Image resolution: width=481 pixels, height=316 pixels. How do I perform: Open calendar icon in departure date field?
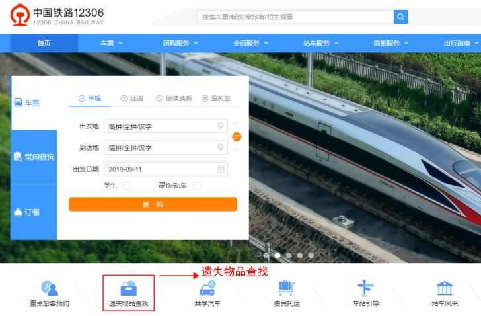point(221,169)
